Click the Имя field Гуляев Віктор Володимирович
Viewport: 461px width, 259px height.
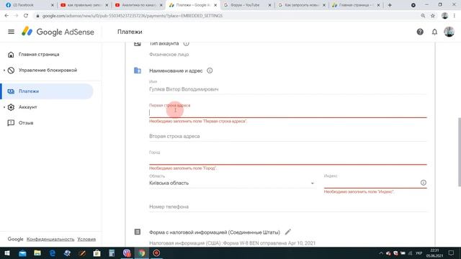(288, 89)
